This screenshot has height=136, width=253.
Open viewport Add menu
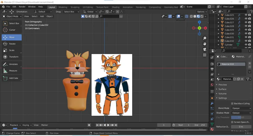(x=42, y=16)
